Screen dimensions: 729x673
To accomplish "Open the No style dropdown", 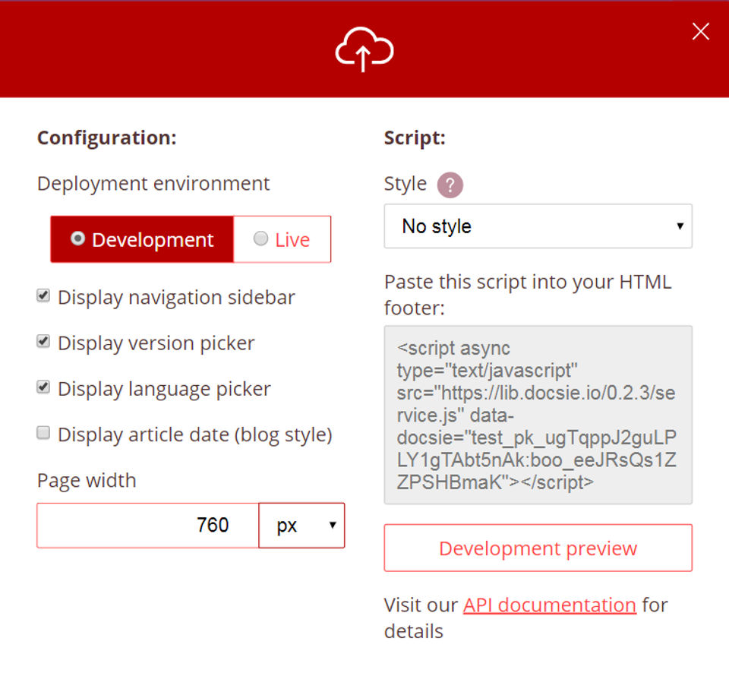I will 538,226.
